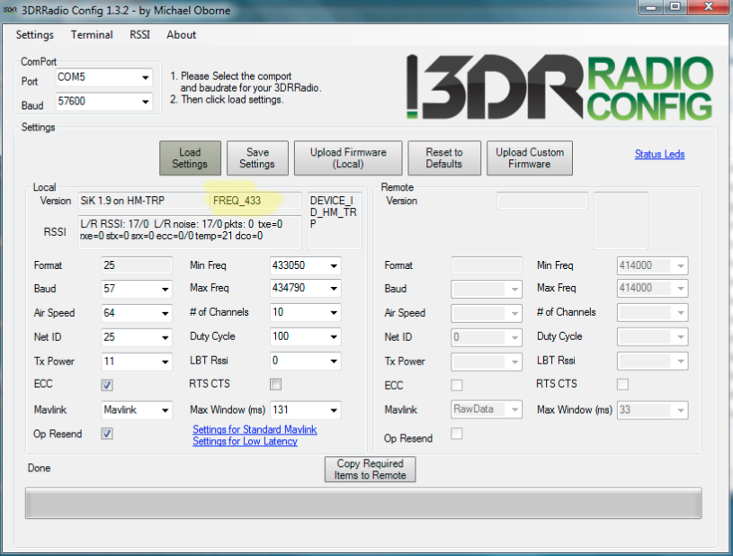Close the 3DRRadio Config window
This screenshot has height=556, width=733.
pyautogui.click(x=709, y=7)
